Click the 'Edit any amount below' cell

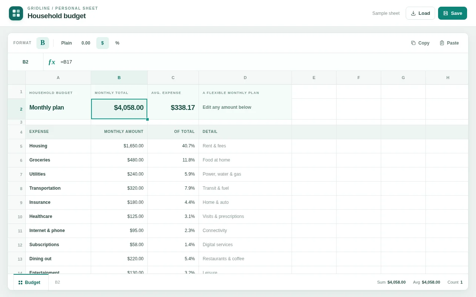(x=245, y=109)
